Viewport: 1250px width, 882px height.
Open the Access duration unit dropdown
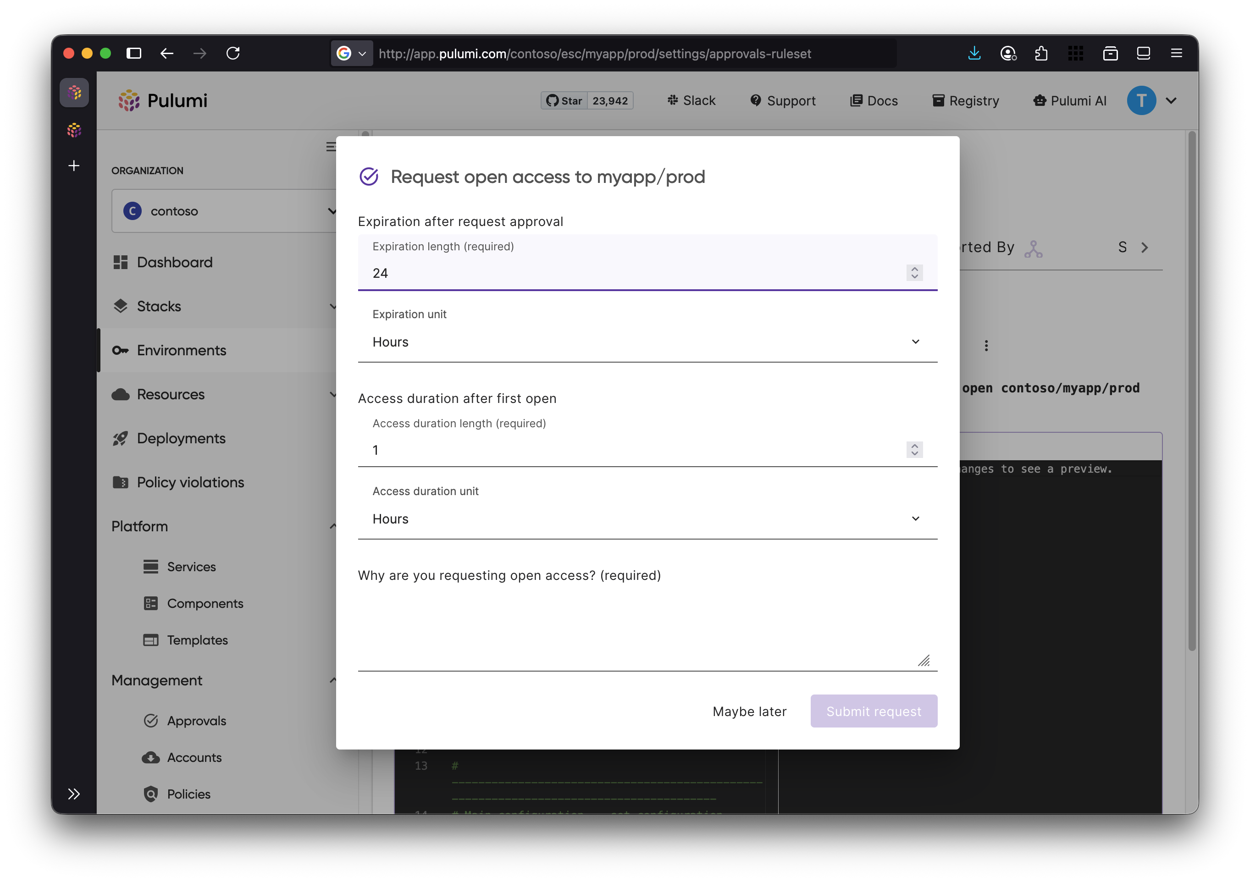(x=647, y=518)
